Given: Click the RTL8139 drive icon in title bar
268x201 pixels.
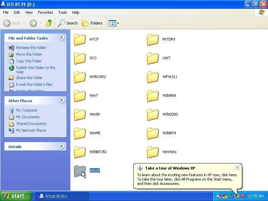Looking at the screenshot, I should click(x=3, y=4).
